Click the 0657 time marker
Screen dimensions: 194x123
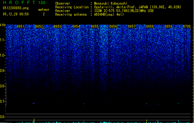tap(132, 26)
